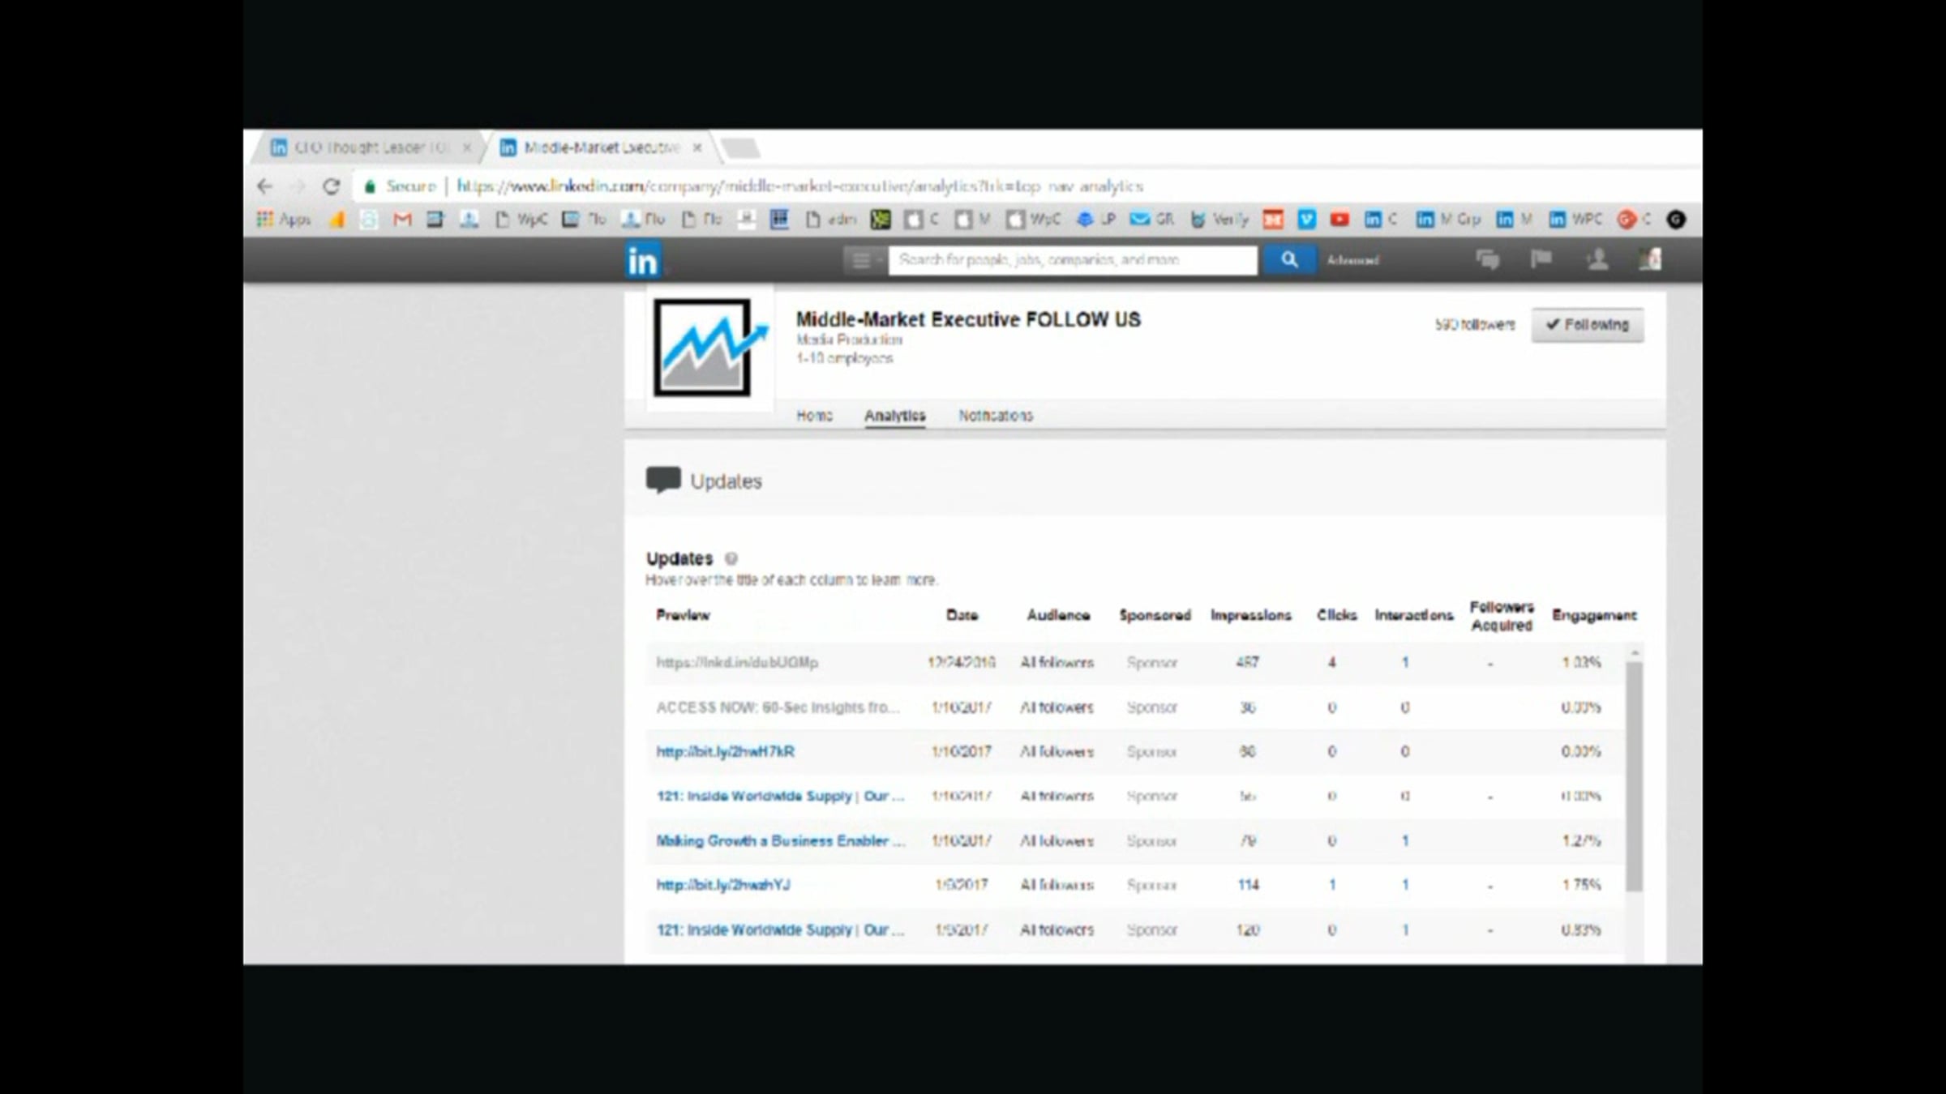Toggle the Following button
Image resolution: width=1946 pixels, height=1094 pixels.
point(1587,325)
